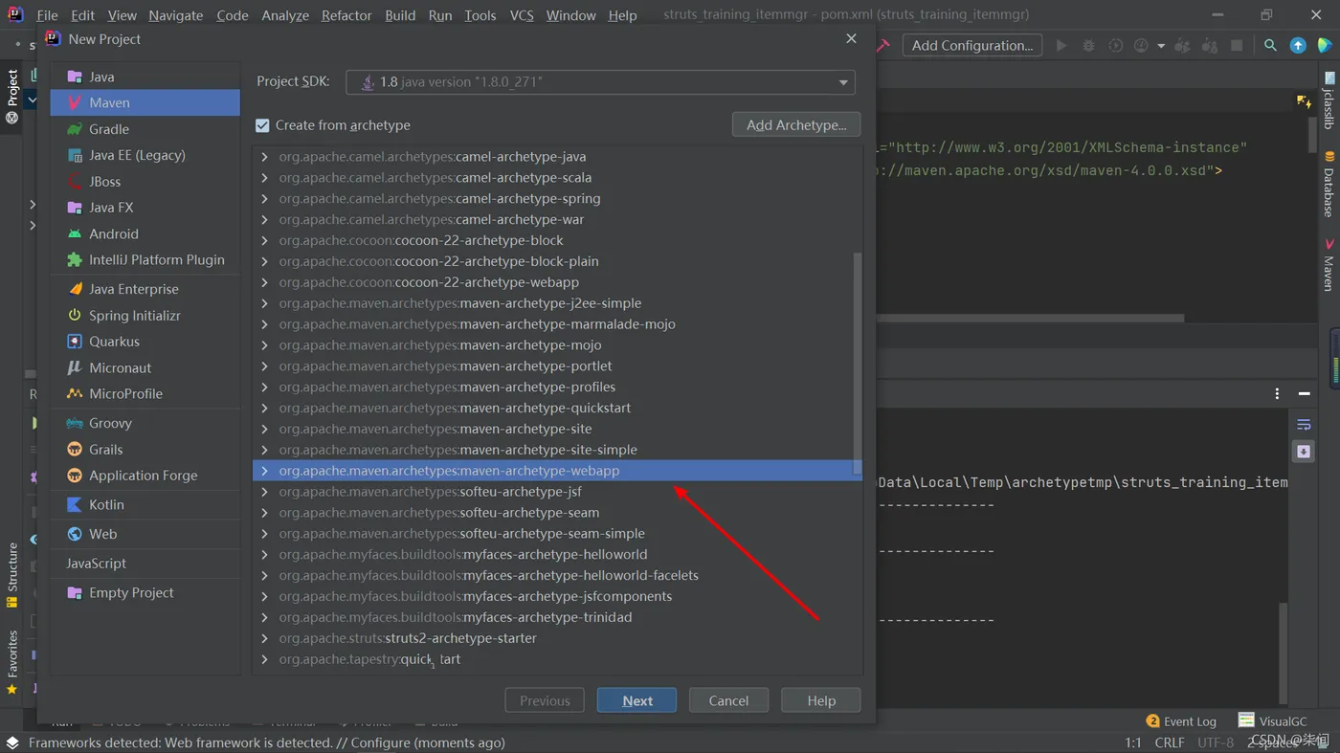The width and height of the screenshot is (1340, 753).
Task: Open Maven tool window tab
Action: coord(1329,265)
